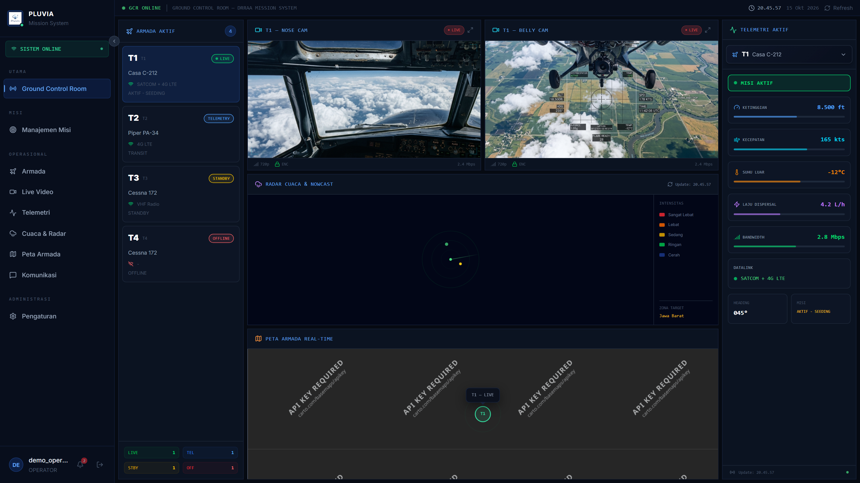Viewport: 860px width, 483px height.
Task: Click the LIVE badge on T1 card
Action: pyautogui.click(x=222, y=58)
